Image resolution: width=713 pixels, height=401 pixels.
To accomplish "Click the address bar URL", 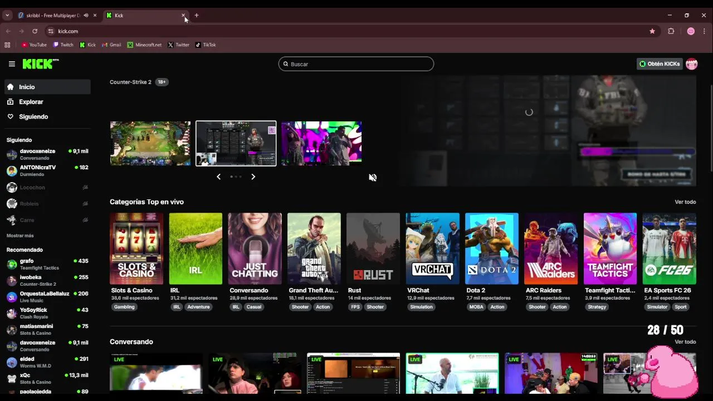I will tap(68, 31).
